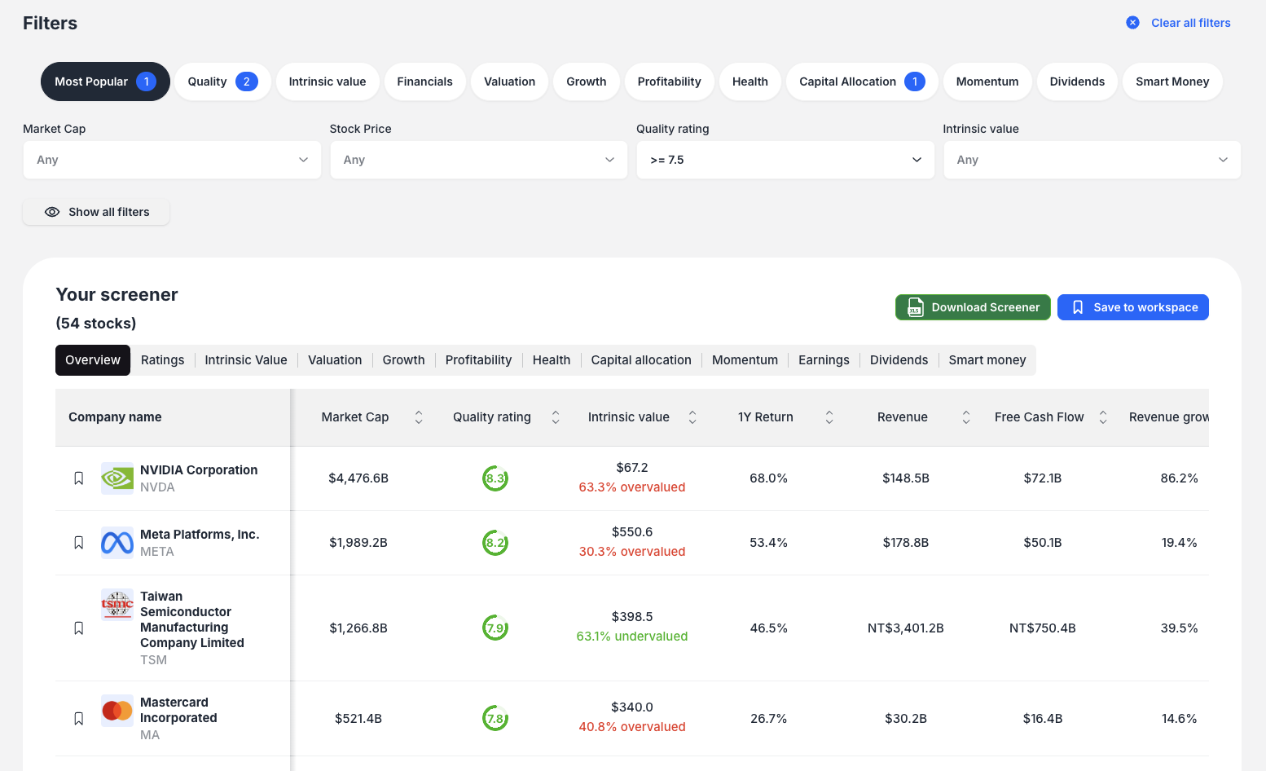
Task: Sort by Market Cap column arrows
Action: [419, 417]
